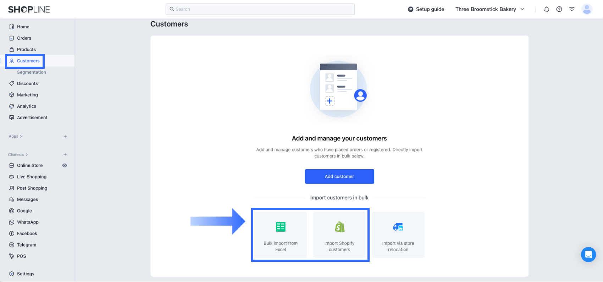Click the Advertisement icon

coord(12,117)
